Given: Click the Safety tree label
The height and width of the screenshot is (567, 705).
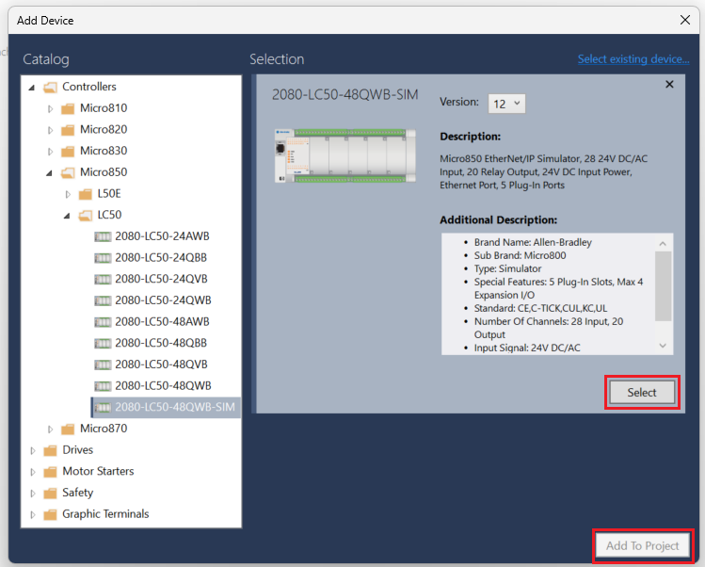Looking at the screenshot, I should pyautogui.click(x=78, y=493).
